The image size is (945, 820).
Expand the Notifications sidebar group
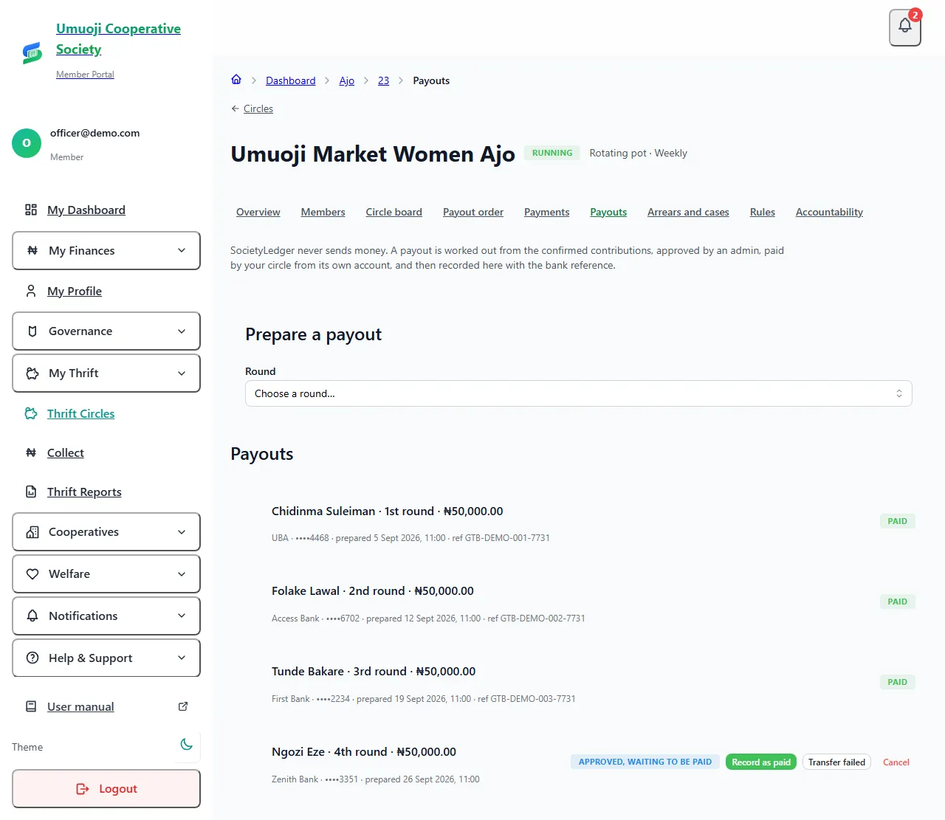106,616
